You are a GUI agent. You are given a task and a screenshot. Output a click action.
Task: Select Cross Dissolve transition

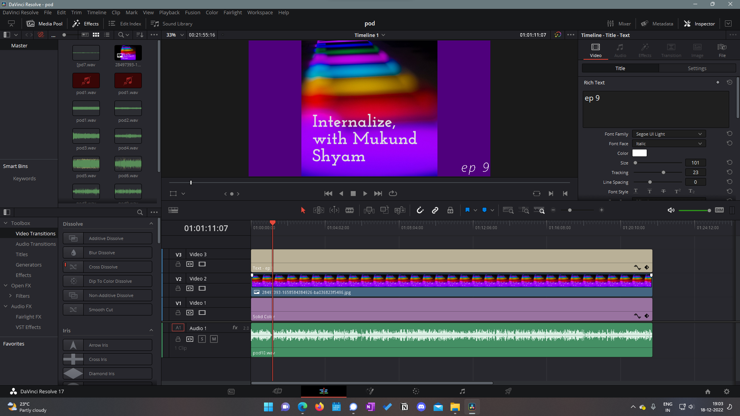(108, 267)
